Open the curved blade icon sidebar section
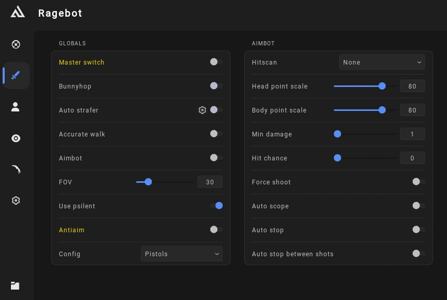Screen dimensions: 447x300 tap(16, 169)
